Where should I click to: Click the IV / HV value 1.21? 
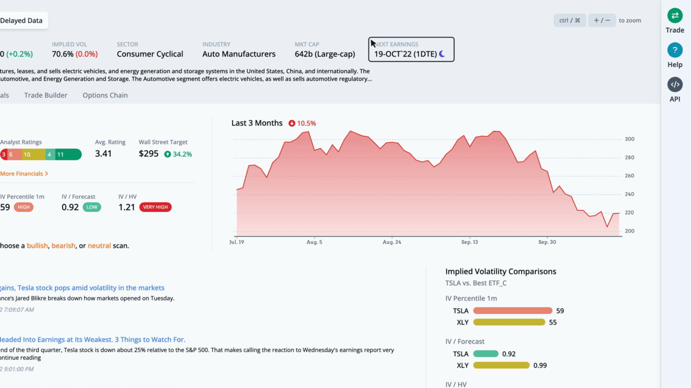pos(126,207)
